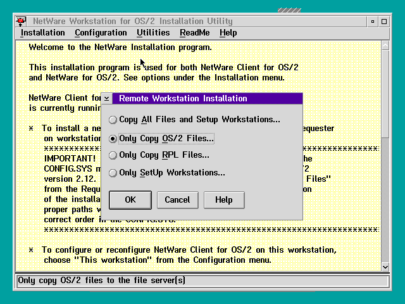Viewport: 405px width, 304px height.
Task: Click the 'Welcome to the NetWare Installation program.' line
Action: click(x=120, y=47)
